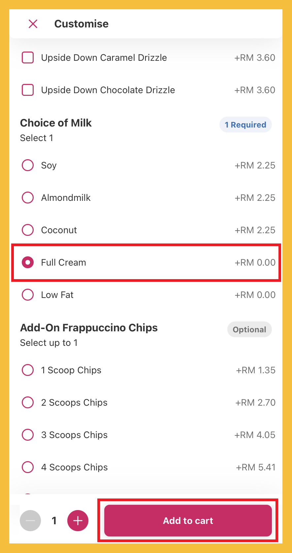Switch milk choice to Low Fat

(x=28, y=295)
